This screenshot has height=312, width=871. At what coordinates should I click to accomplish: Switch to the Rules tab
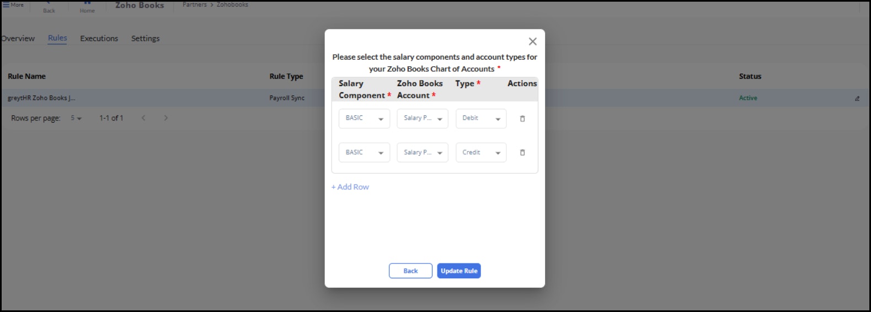coord(57,38)
